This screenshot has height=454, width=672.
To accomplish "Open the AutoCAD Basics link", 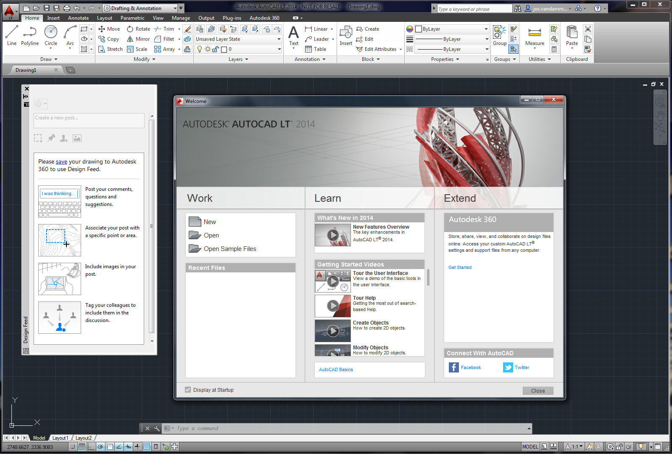I will click(x=336, y=370).
